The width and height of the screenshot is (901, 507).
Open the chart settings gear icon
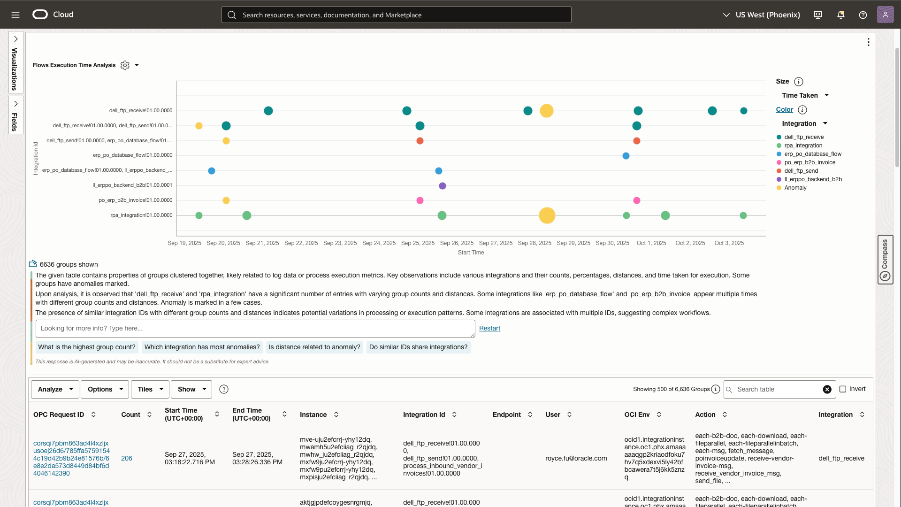[x=124, y=65]
